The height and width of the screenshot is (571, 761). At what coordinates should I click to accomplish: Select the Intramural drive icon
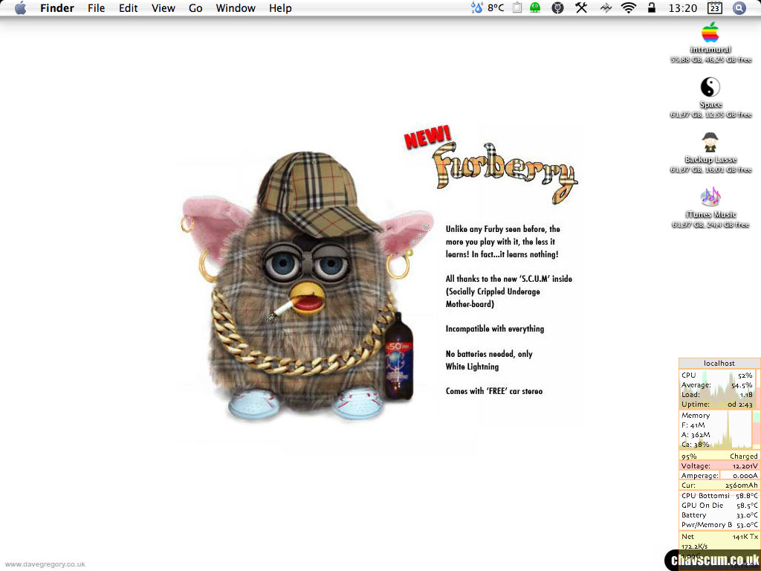[x=710, y=33]
